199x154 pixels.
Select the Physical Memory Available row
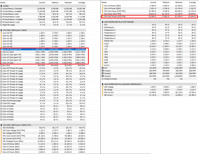coord(43,20)
